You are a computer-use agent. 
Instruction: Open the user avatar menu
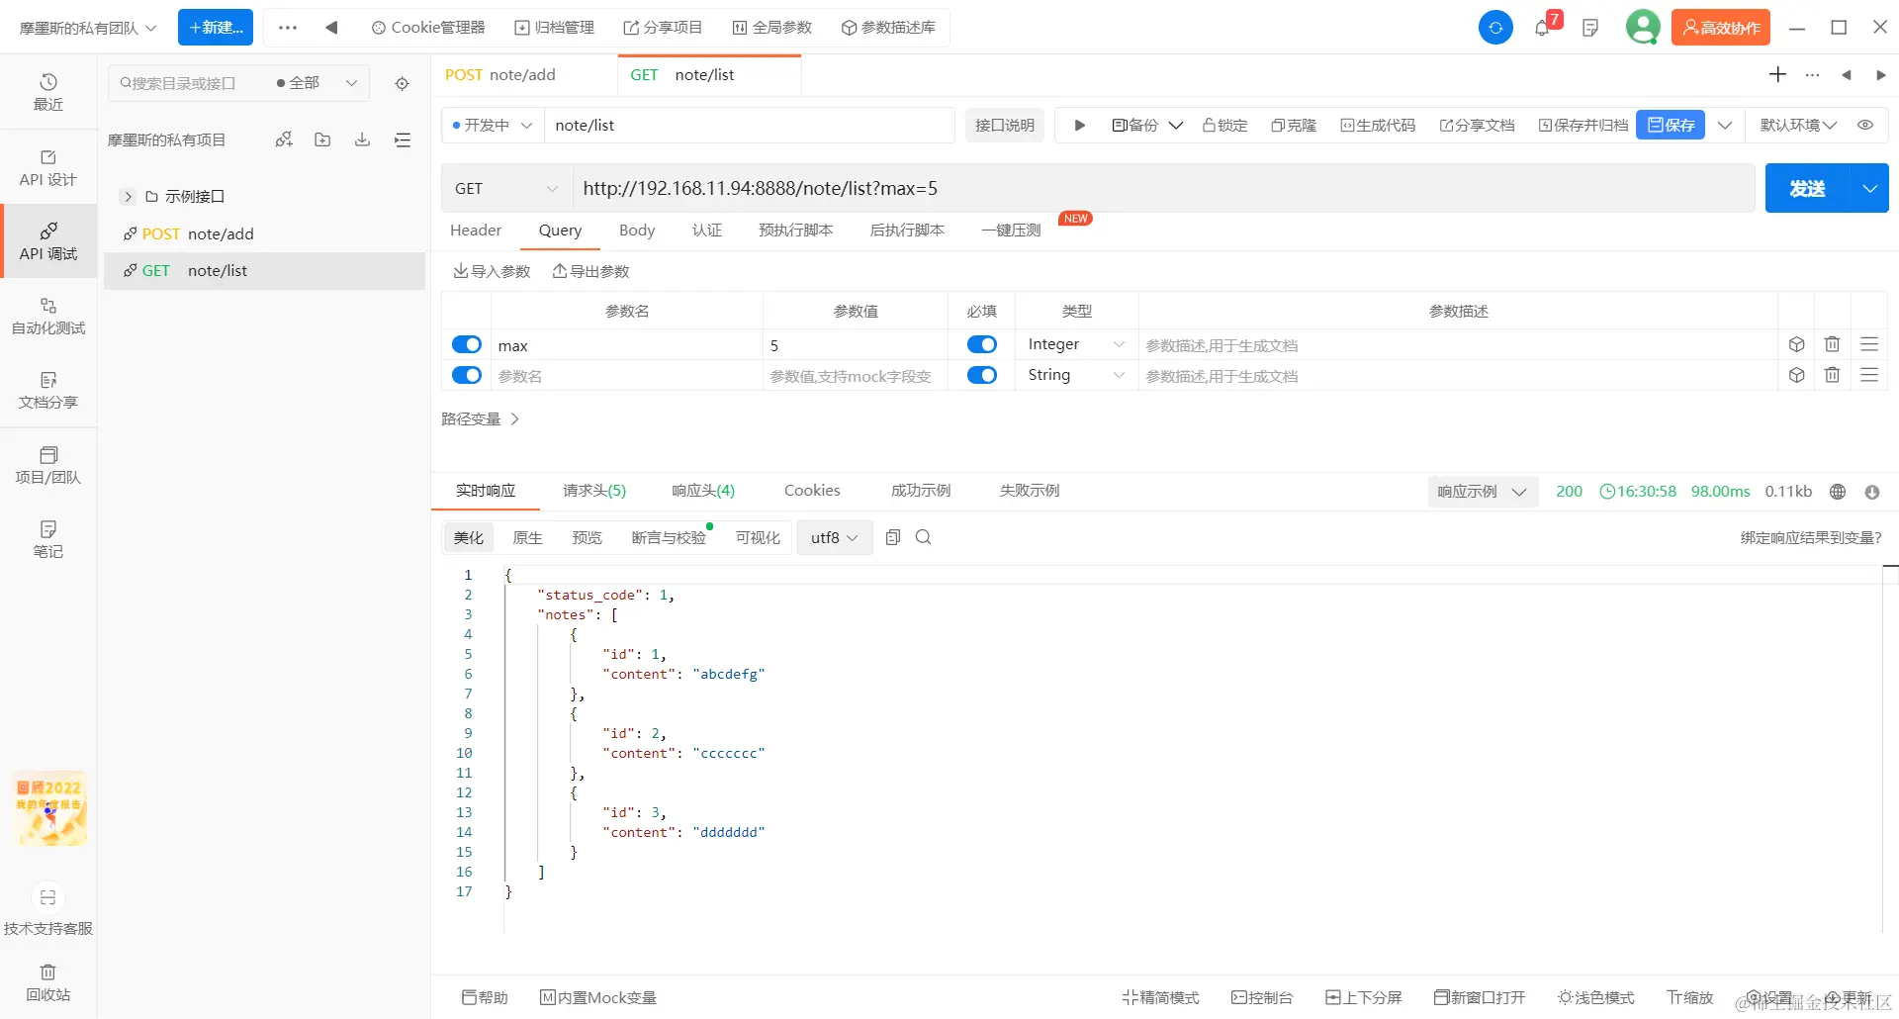(1643, 27)
